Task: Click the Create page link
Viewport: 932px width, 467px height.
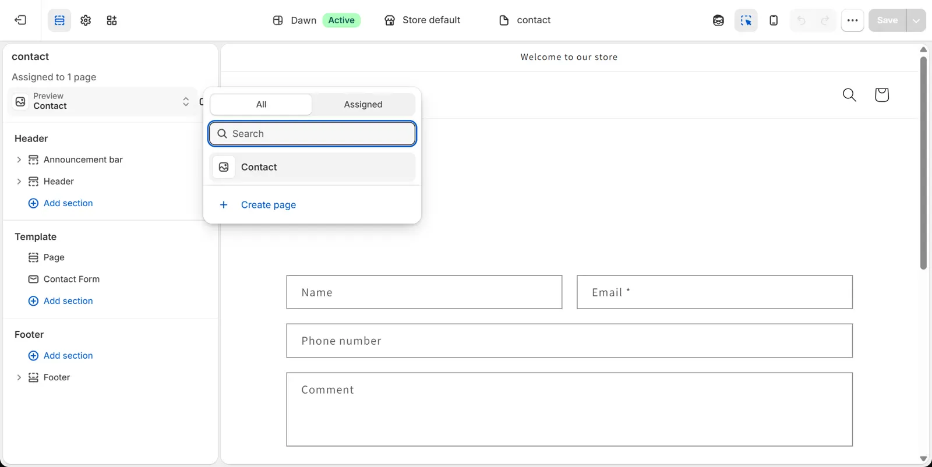Action: pyautogui.click(x=269, y=205)
